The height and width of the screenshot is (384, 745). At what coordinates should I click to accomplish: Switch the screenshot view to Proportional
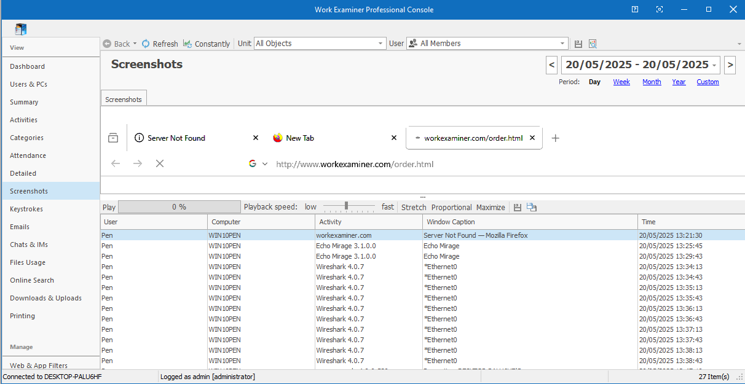click(x=451, y=207)
